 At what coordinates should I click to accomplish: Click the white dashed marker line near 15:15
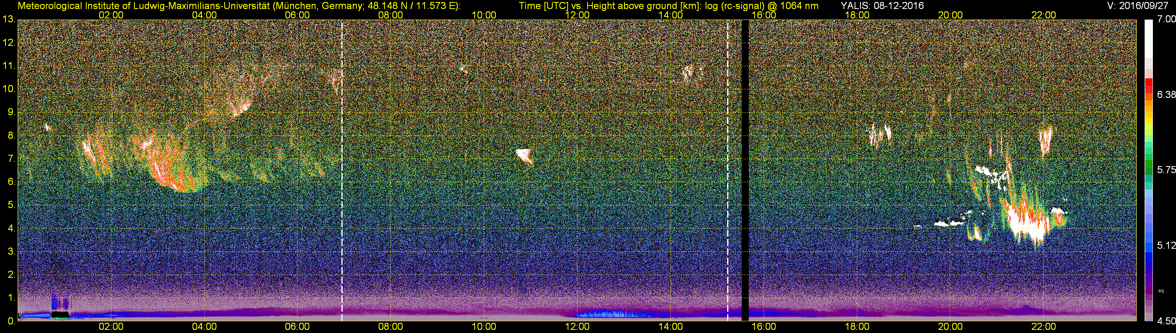tap(728, 170)
